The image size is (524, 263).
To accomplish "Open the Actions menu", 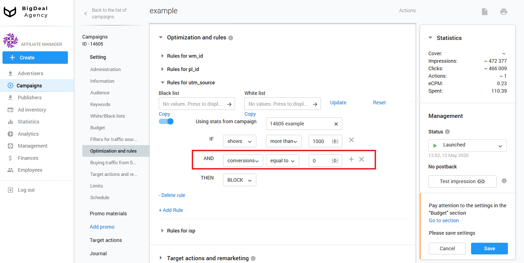I will coord(407,11).
